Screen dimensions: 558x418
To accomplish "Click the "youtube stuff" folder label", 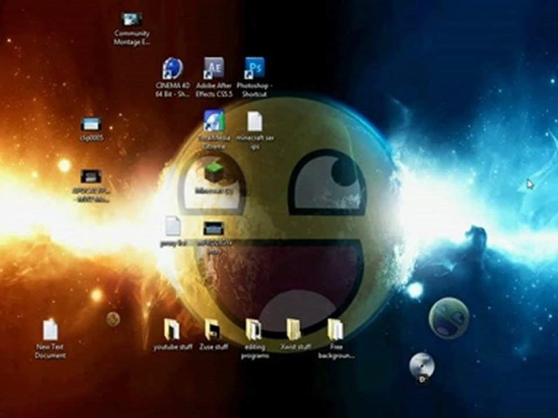I will [x=173, y=347].
